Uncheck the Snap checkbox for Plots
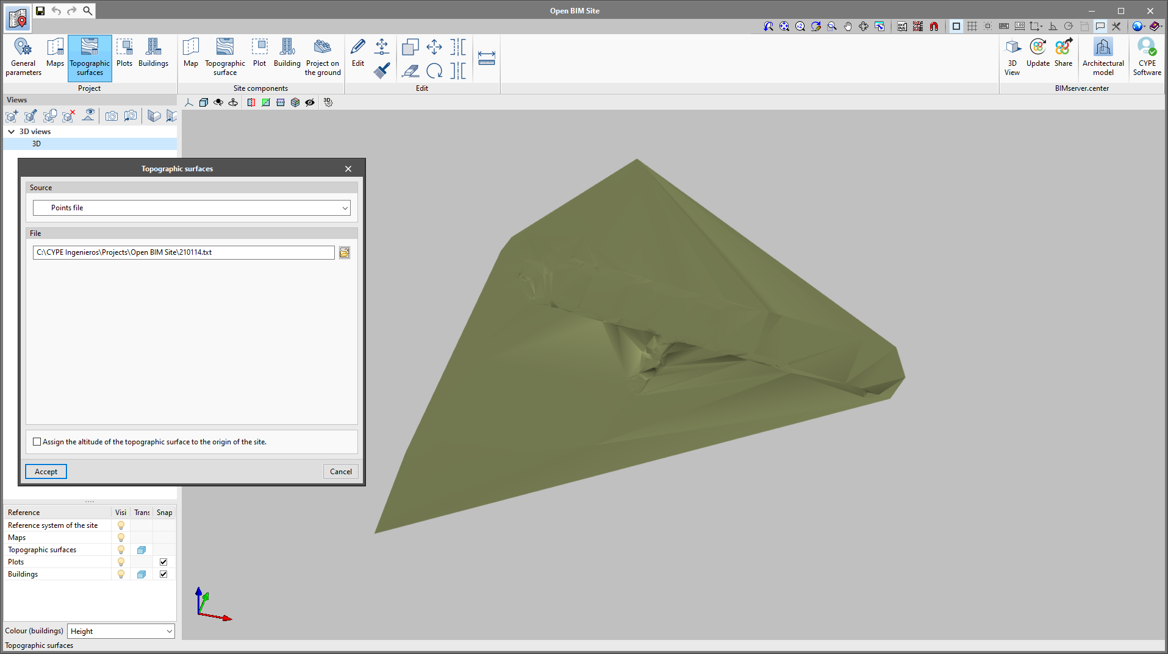Image resolution: width=1168 pixels, height=654 pixels. pos(163,562)
